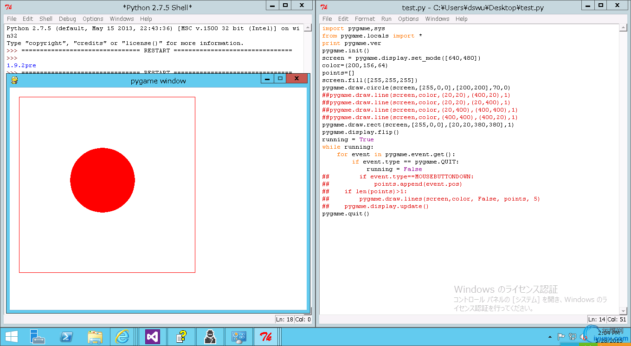Minimize the pygame window
631x346 pixels.
pyautogui.click(x=267, y=79)
